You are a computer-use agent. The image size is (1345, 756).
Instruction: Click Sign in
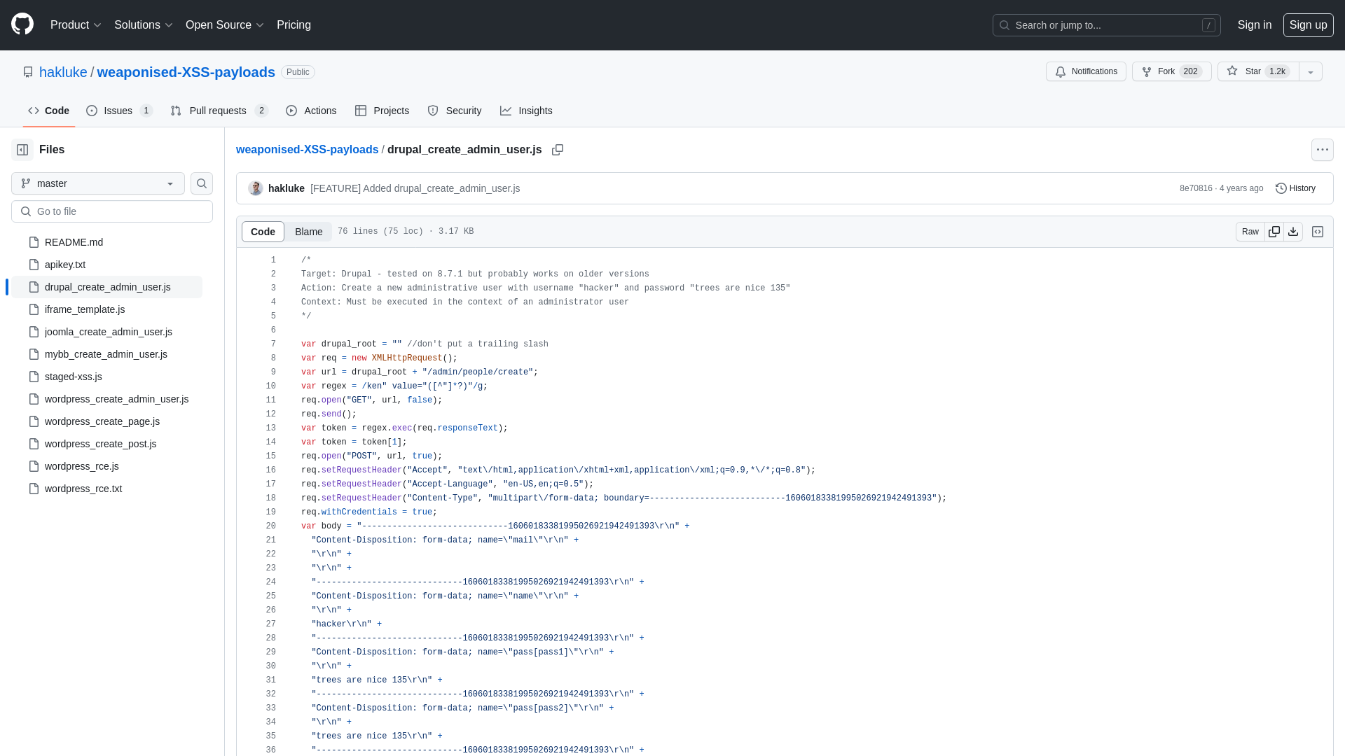click(x=1254, y=25)
